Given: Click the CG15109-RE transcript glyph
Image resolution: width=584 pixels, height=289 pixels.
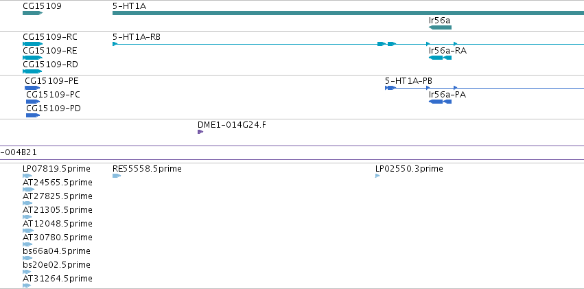Looking at the screenshot, I should click(33, 58).
